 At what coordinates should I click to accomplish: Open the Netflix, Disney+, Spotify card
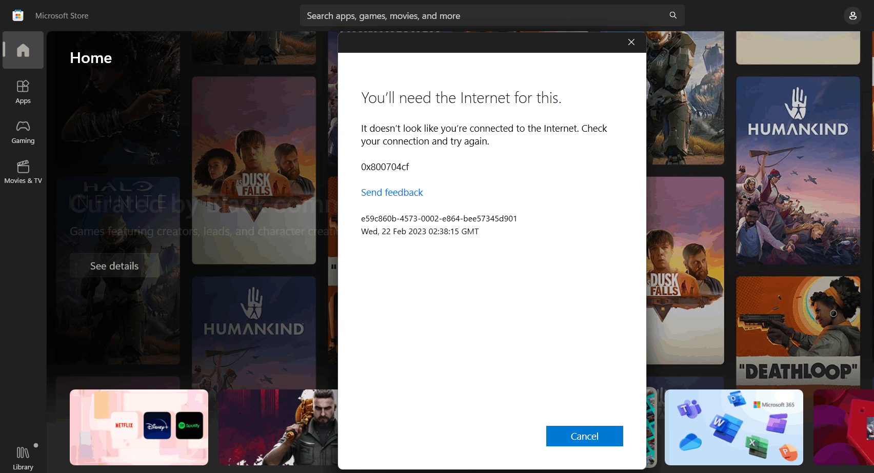pos(139,427)
